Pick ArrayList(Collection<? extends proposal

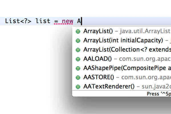[x=122, y=50]
